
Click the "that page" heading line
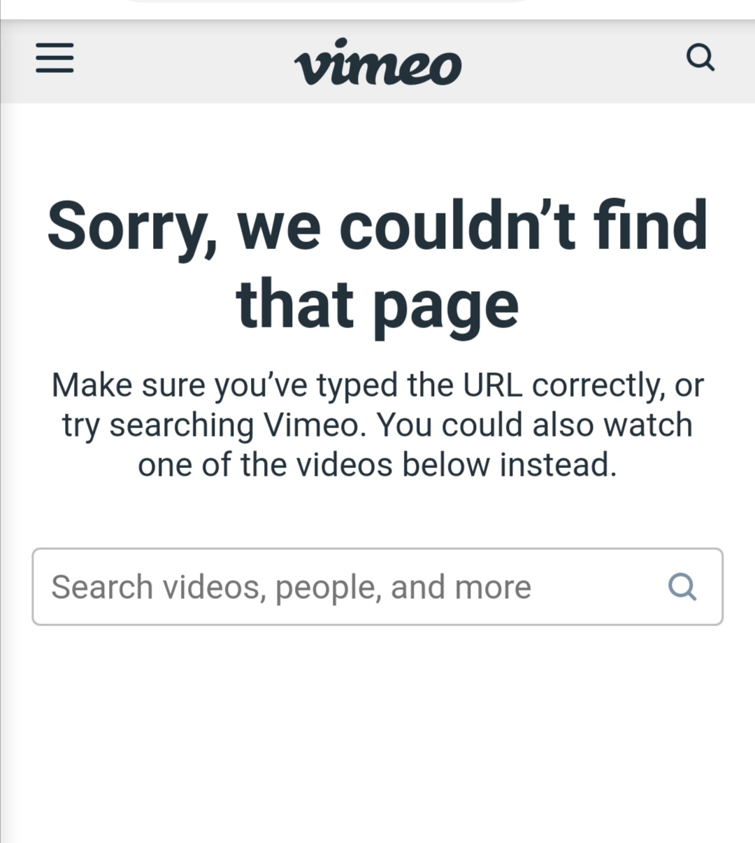(377, 306)
